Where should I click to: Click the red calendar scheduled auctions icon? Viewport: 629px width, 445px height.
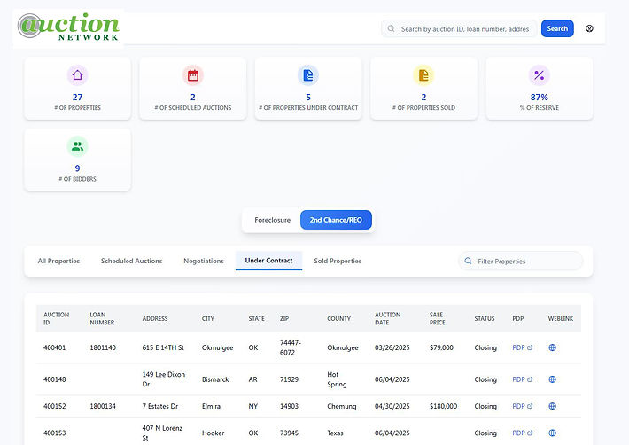tap(193, 75)
